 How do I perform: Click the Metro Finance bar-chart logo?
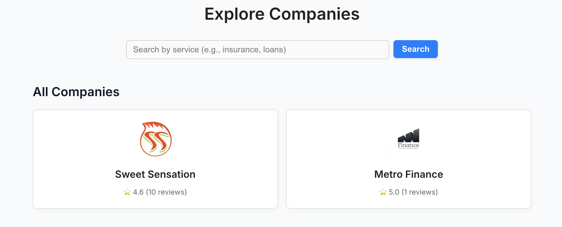(409, 139)
